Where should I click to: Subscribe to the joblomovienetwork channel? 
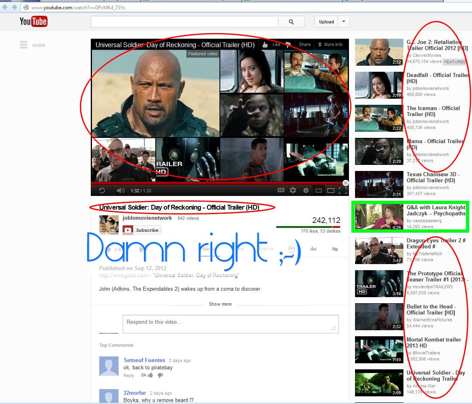pyautogui.click(x=142, y=230)
